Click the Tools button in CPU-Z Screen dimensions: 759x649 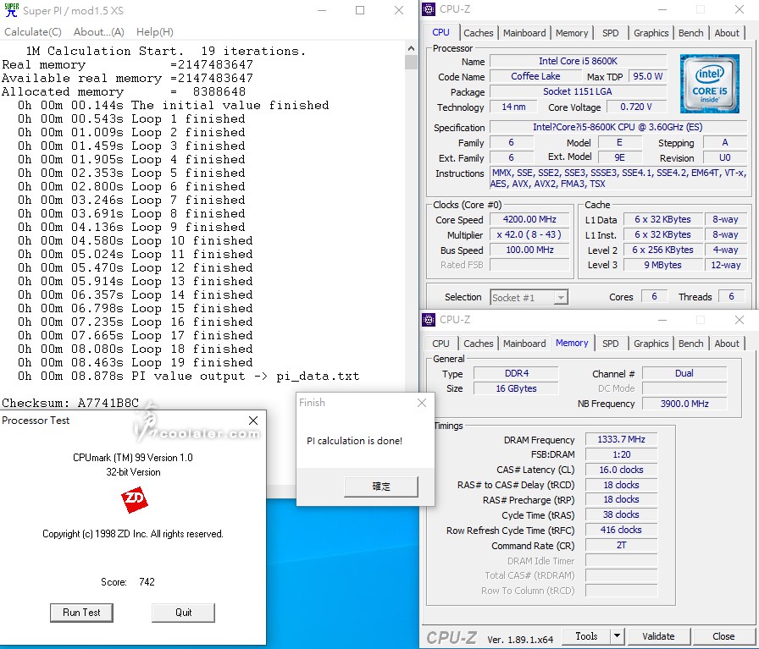click(586, 636)
